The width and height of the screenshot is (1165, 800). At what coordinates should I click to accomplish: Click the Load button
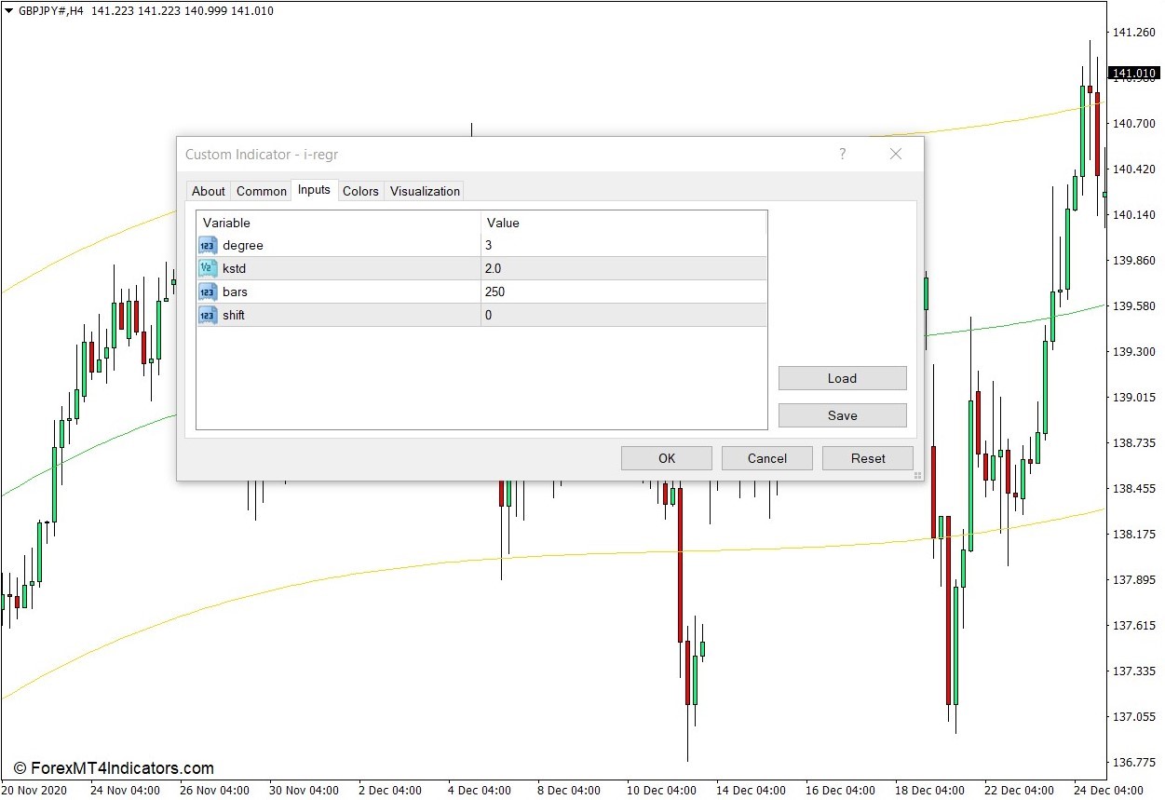click(843, 378)
